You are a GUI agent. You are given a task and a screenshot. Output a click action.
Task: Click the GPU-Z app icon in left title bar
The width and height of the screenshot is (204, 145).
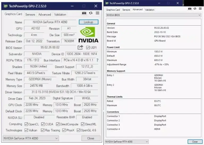pyautogui.click(x=6, y=6)
